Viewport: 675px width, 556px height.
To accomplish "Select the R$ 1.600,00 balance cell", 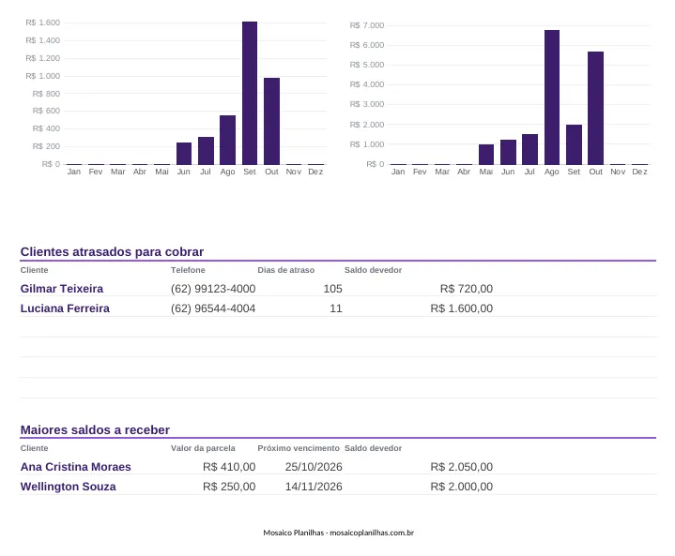I will point(462,308).
